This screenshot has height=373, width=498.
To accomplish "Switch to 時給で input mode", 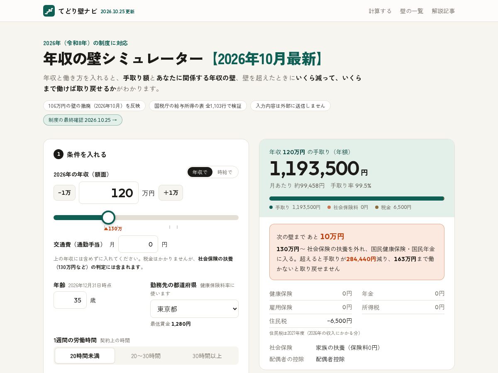I will point(225,172).
